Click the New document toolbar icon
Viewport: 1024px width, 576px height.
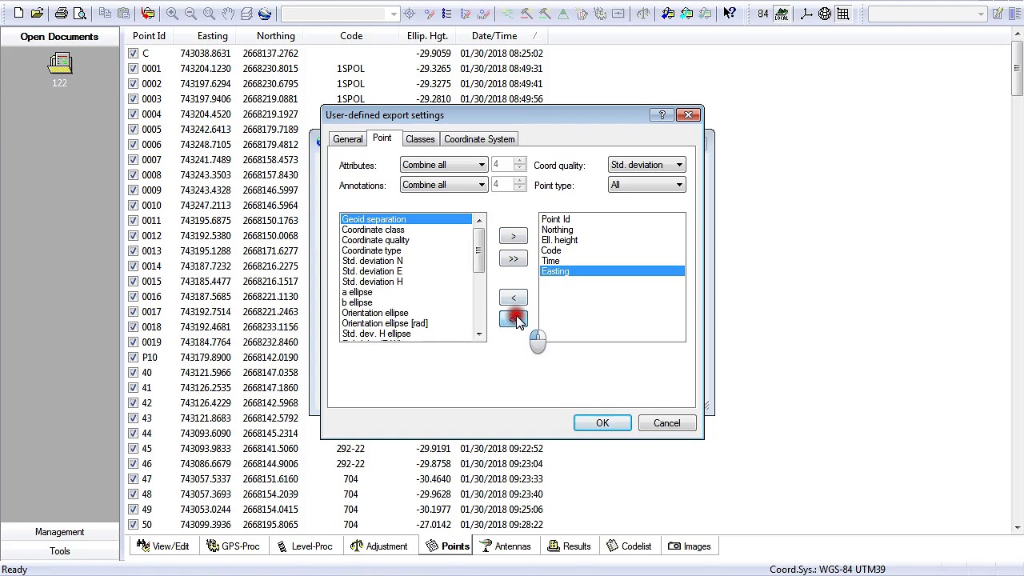pos(18,14)
